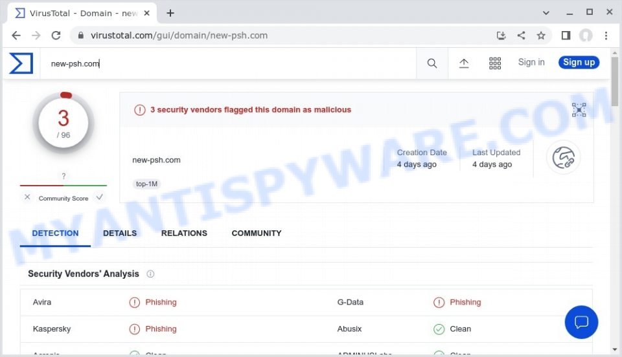Click the Community Score label

click(x=63, y=199)
